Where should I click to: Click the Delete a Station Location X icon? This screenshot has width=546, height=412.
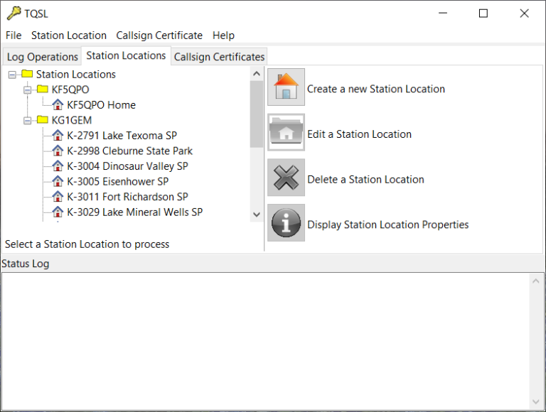coord(286,178)
